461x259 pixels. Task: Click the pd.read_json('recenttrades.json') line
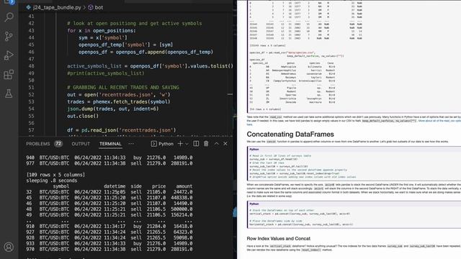122,130
